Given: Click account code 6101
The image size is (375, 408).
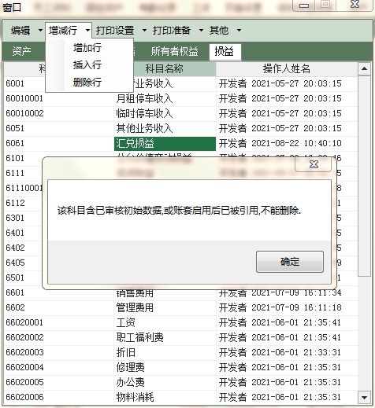Looking at the screenshot, I should pos(15,158).
